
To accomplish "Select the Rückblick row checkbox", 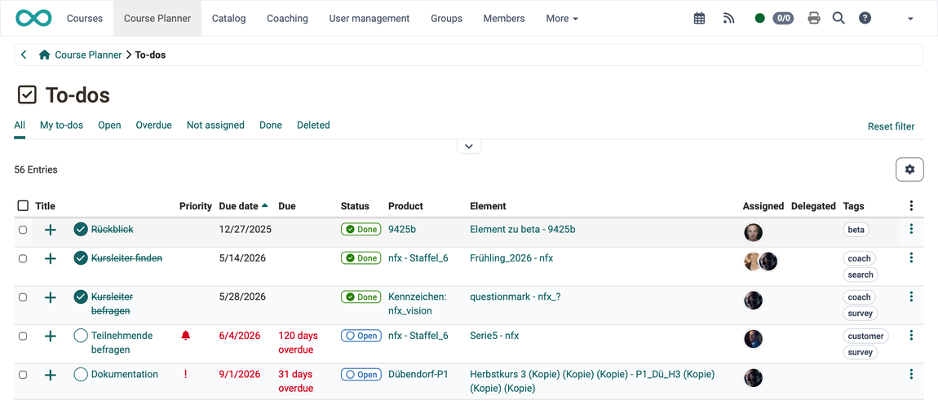I will point(23,230).
